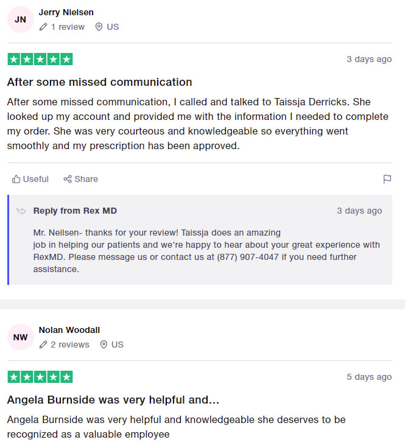
Task: Flag Jerry Nielsen's review with the flag icon
Action: [x=387, y=179]
